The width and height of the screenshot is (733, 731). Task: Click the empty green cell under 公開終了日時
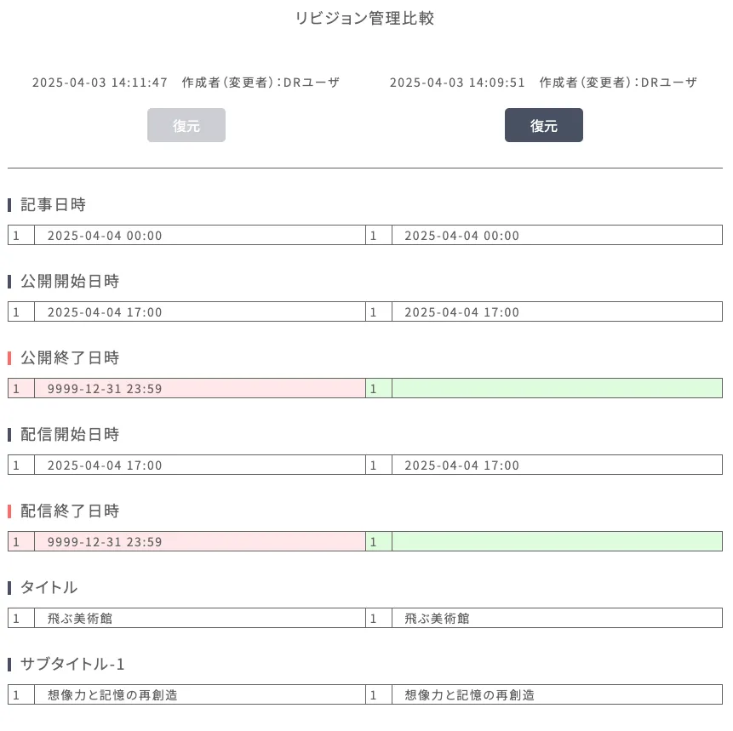click(557, 389)
